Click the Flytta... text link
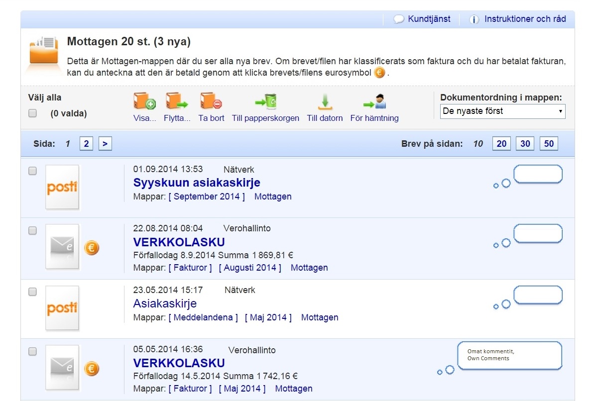Image resolution: width=597 pixels, height=401 pixels. pos(177,118)
